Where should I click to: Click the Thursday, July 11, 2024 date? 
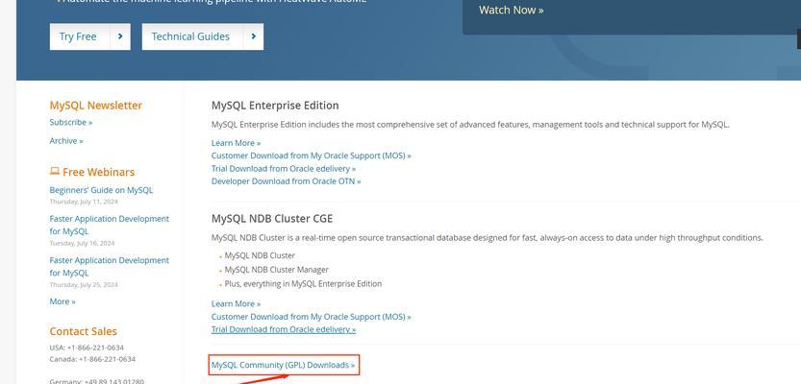84,202
